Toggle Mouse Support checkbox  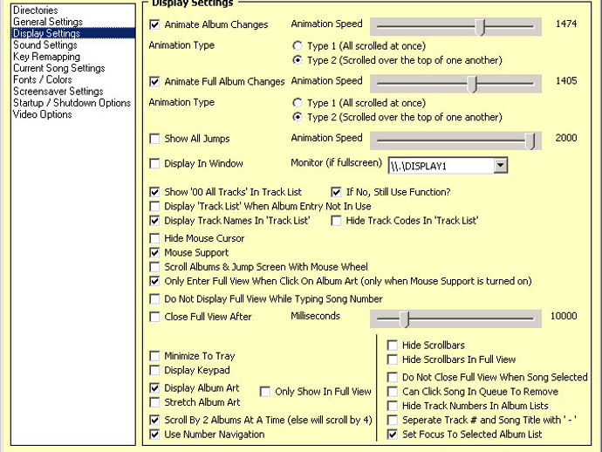click(x=154, y=253)
